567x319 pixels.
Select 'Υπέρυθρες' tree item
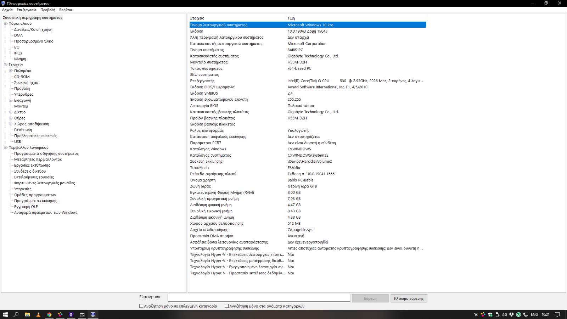click(24, 94)
